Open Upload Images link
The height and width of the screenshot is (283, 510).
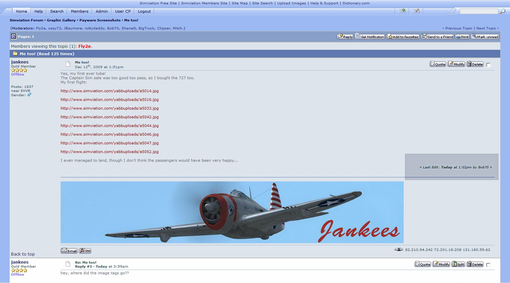pyautogui.click(x=291, y=3)
